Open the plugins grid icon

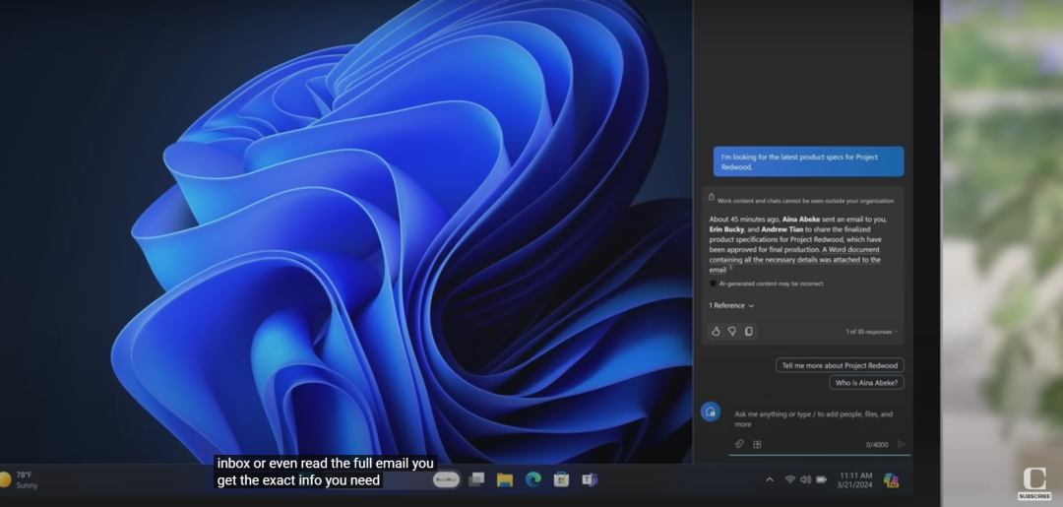point(757,444)
